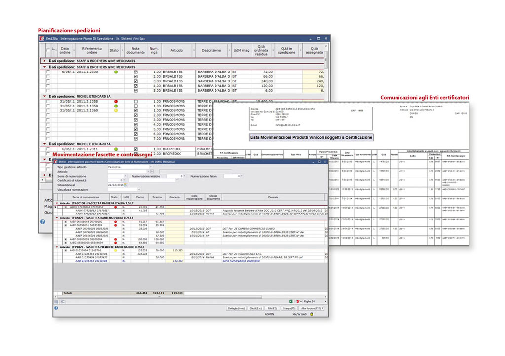Screen dimensions: 505x356
Task: Sort by the Riferimento ordine column header
Action: click(91, 50)
